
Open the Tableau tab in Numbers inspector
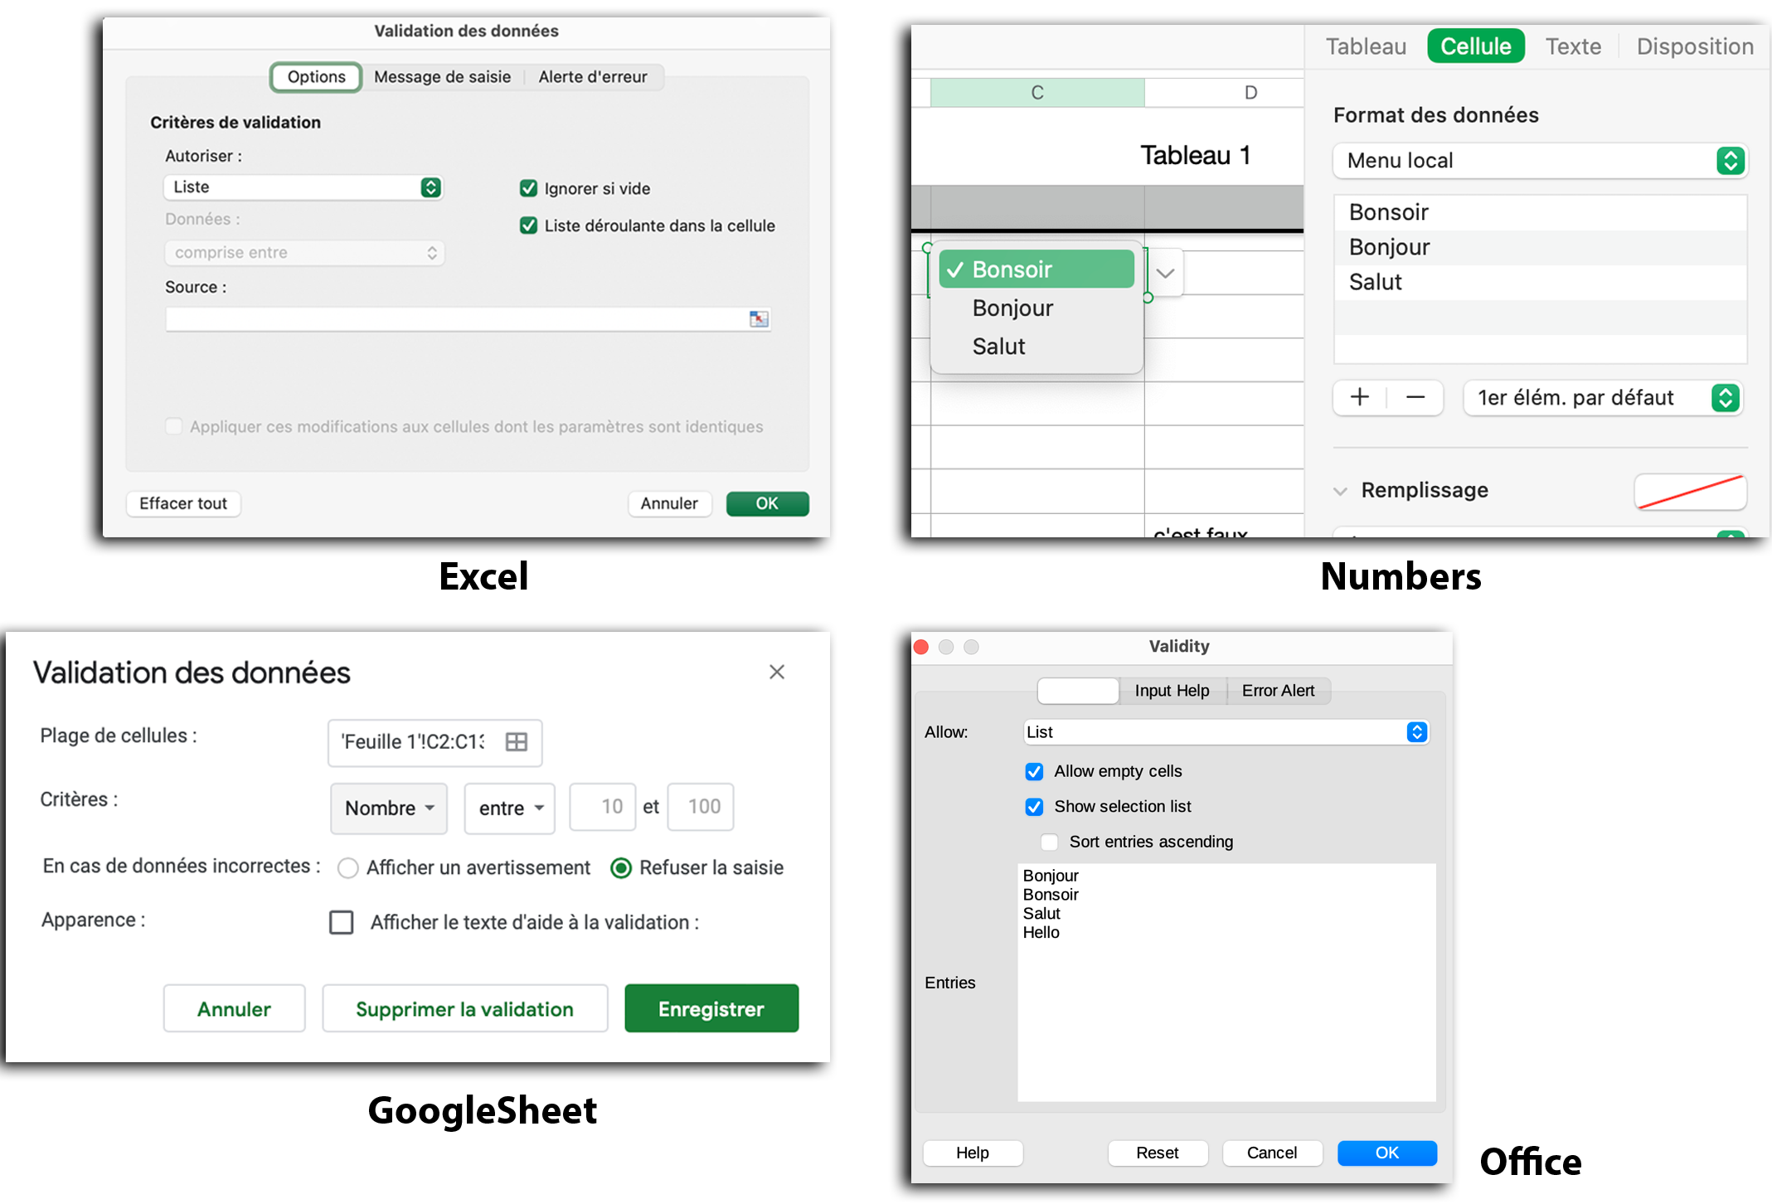click(x=1366, y=46)
